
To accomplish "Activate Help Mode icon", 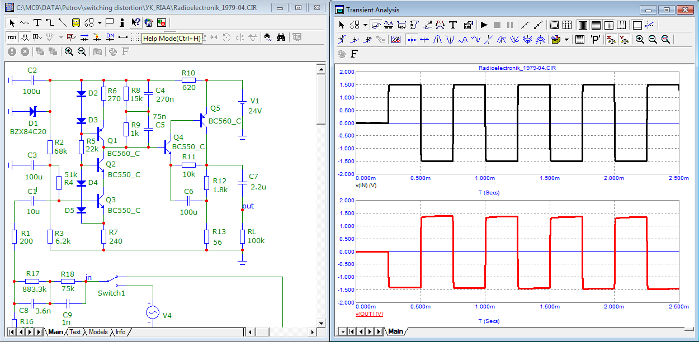I will pyautogui.click(x=135, y=23).
